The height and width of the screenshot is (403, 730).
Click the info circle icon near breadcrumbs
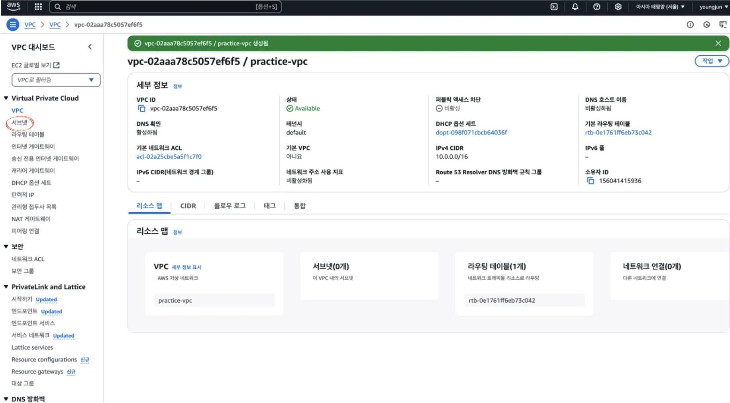tap(690, 25)
